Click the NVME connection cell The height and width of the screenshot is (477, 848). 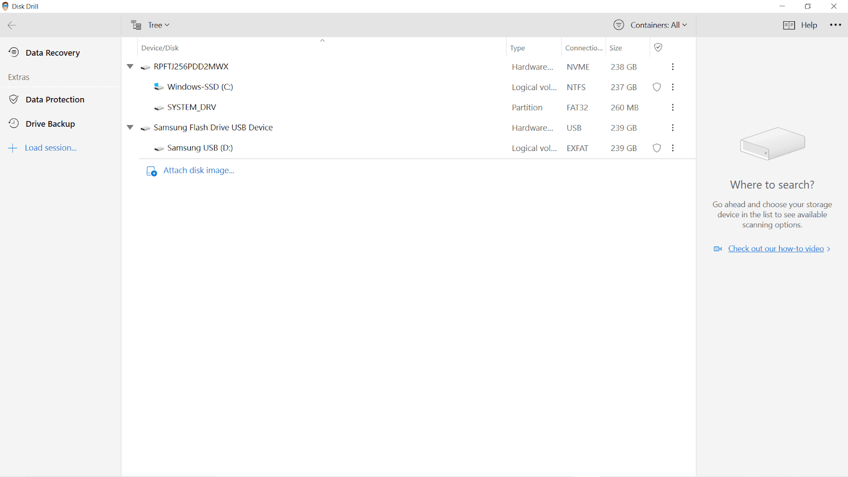click(578, 67)
